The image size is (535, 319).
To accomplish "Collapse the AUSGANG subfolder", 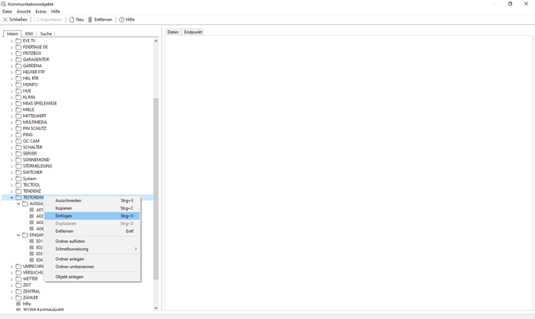I will pos(18,204).
